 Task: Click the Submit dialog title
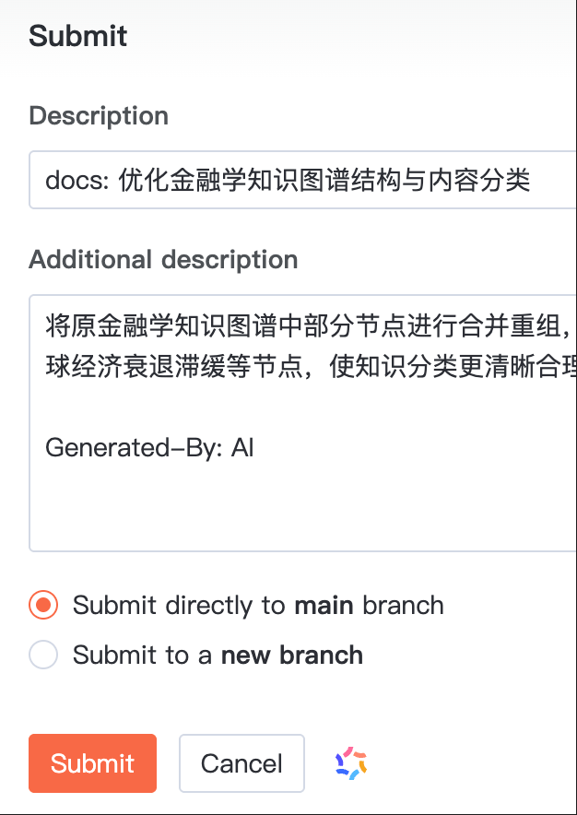coord(78,35)
